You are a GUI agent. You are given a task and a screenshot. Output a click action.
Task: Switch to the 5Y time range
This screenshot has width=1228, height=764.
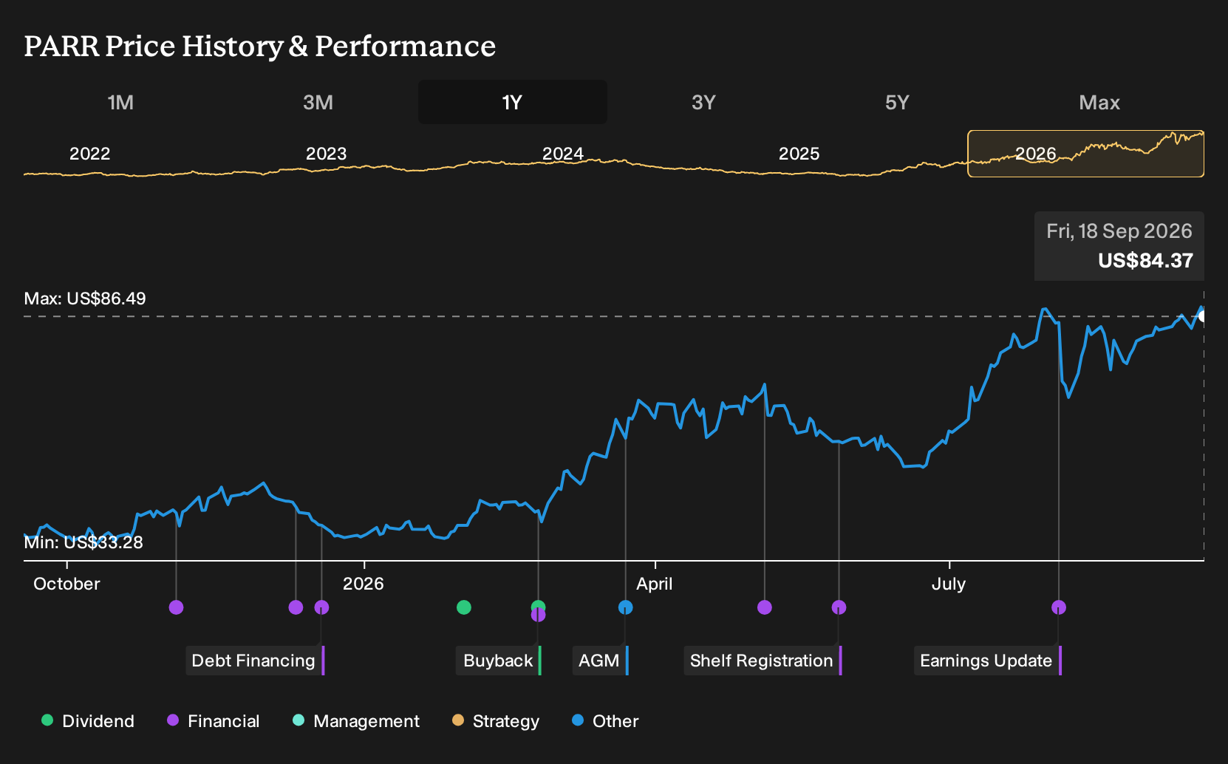point(897,102)
